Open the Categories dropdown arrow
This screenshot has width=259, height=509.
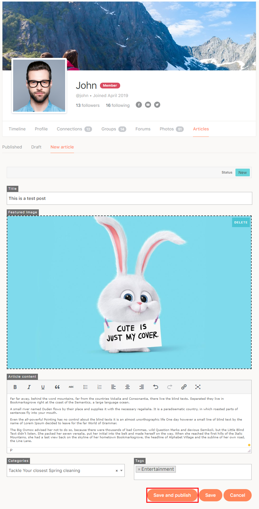click(x=121, y=470)
